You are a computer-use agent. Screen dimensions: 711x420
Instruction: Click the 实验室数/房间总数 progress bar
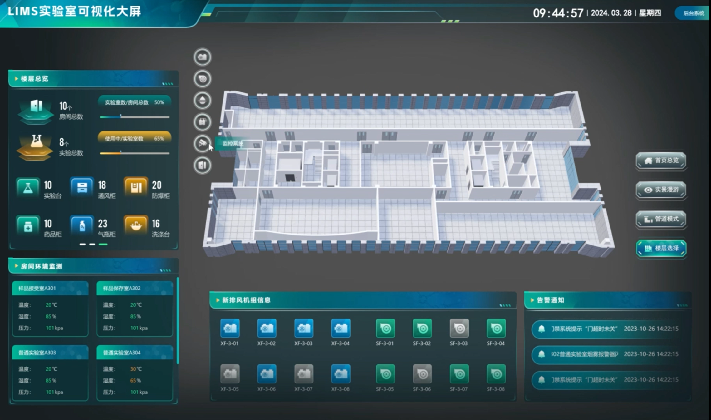[135, 117]
